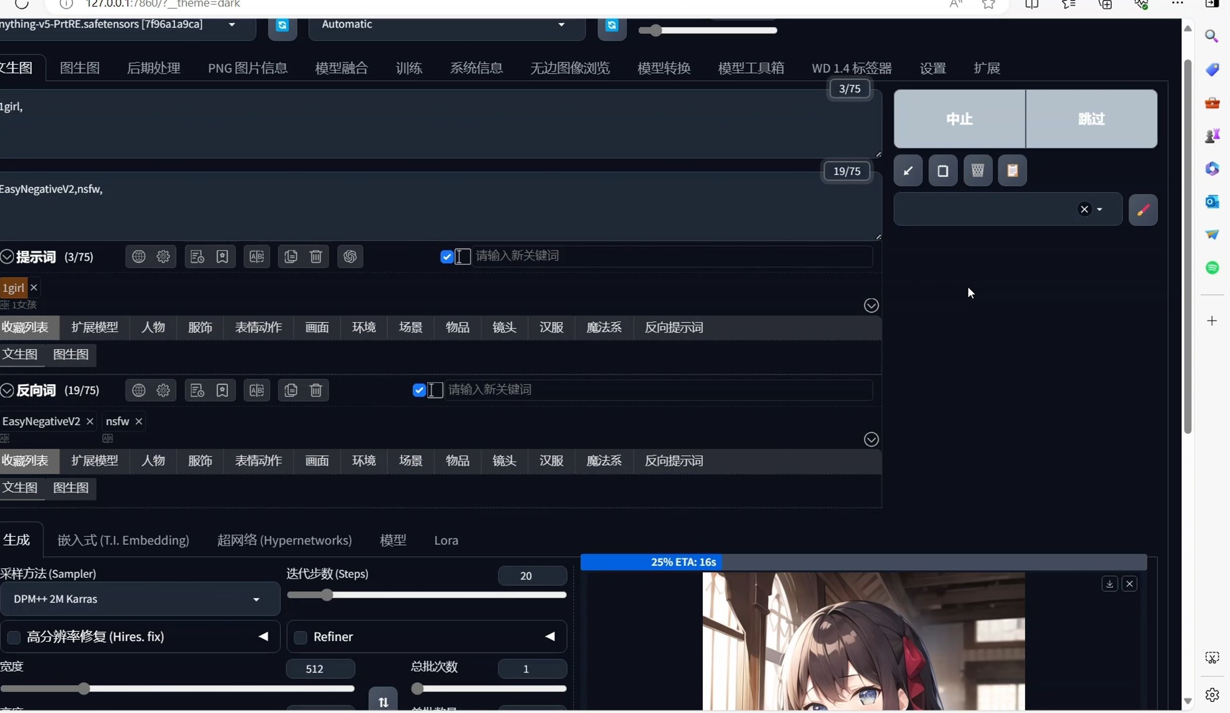Click the globe translate icon in 提示词 row
Screen dimensions: 1230x713
139,256
